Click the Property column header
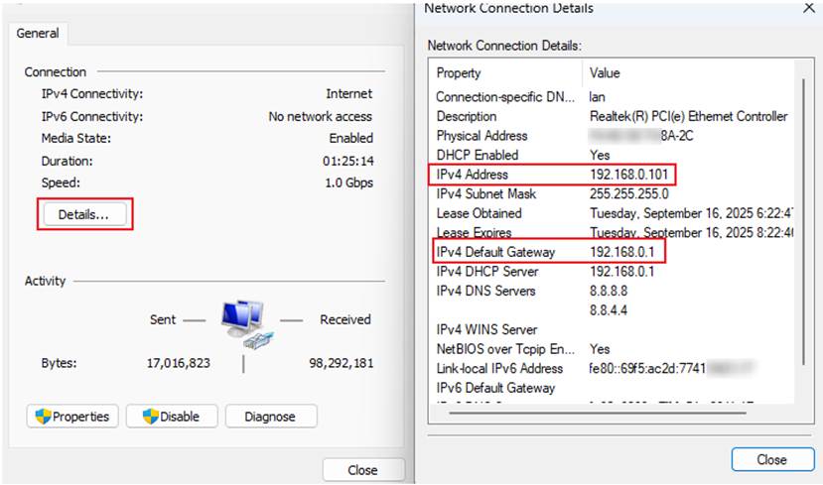The image size is (823, 485). click(x=459, y=73)
